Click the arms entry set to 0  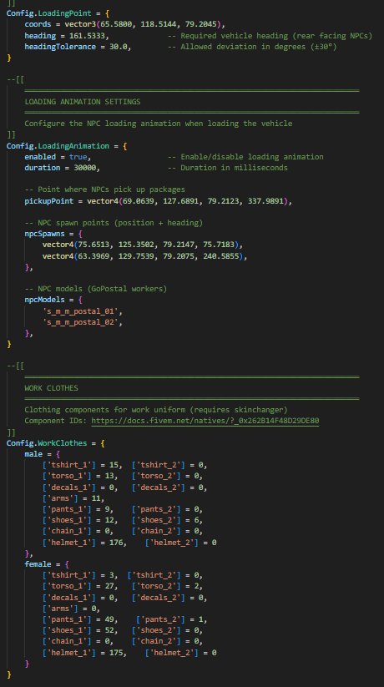[72, 609]
